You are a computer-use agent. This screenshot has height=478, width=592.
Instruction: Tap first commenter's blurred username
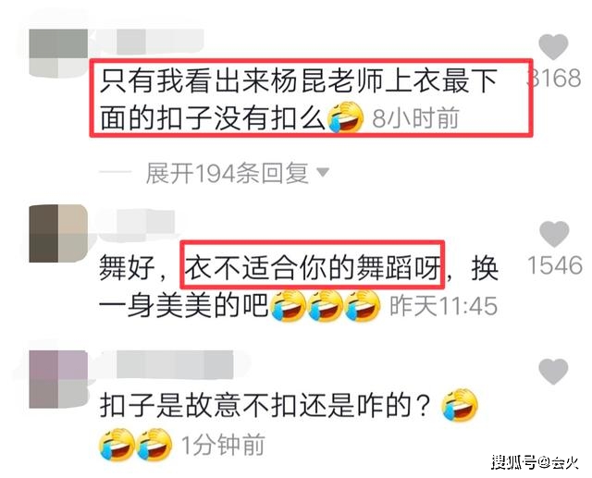pos(147,41)
